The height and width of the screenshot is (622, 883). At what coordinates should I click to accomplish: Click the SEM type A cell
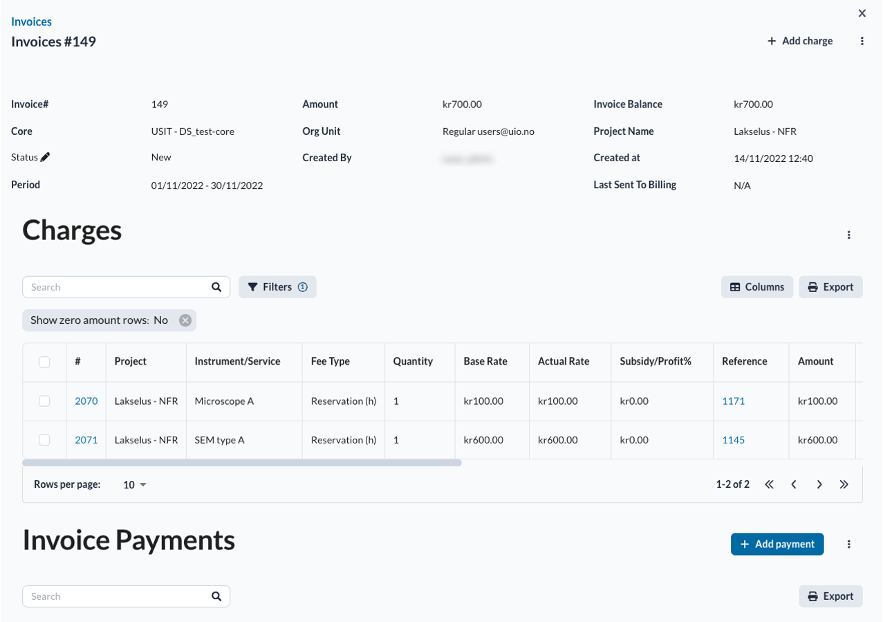244,440
